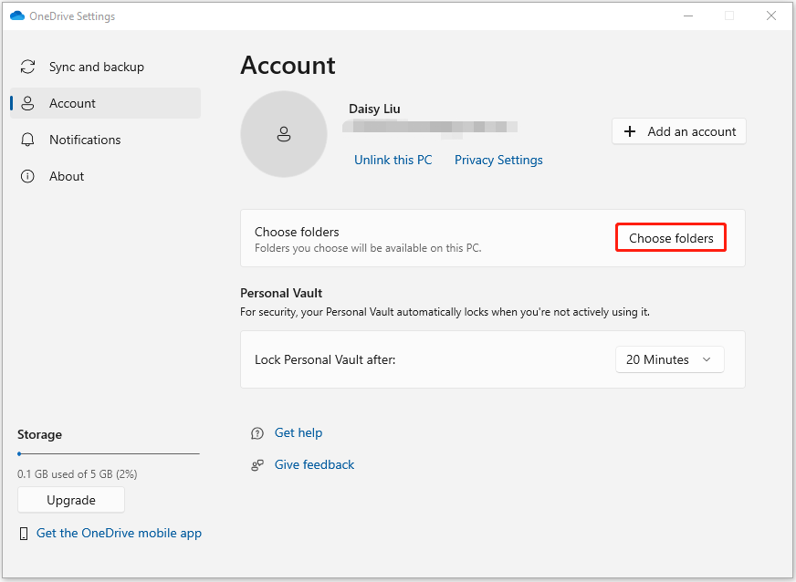Click the Give feedback people icon
The width and height of the screenshot is (796, 582).
point(257,465)
